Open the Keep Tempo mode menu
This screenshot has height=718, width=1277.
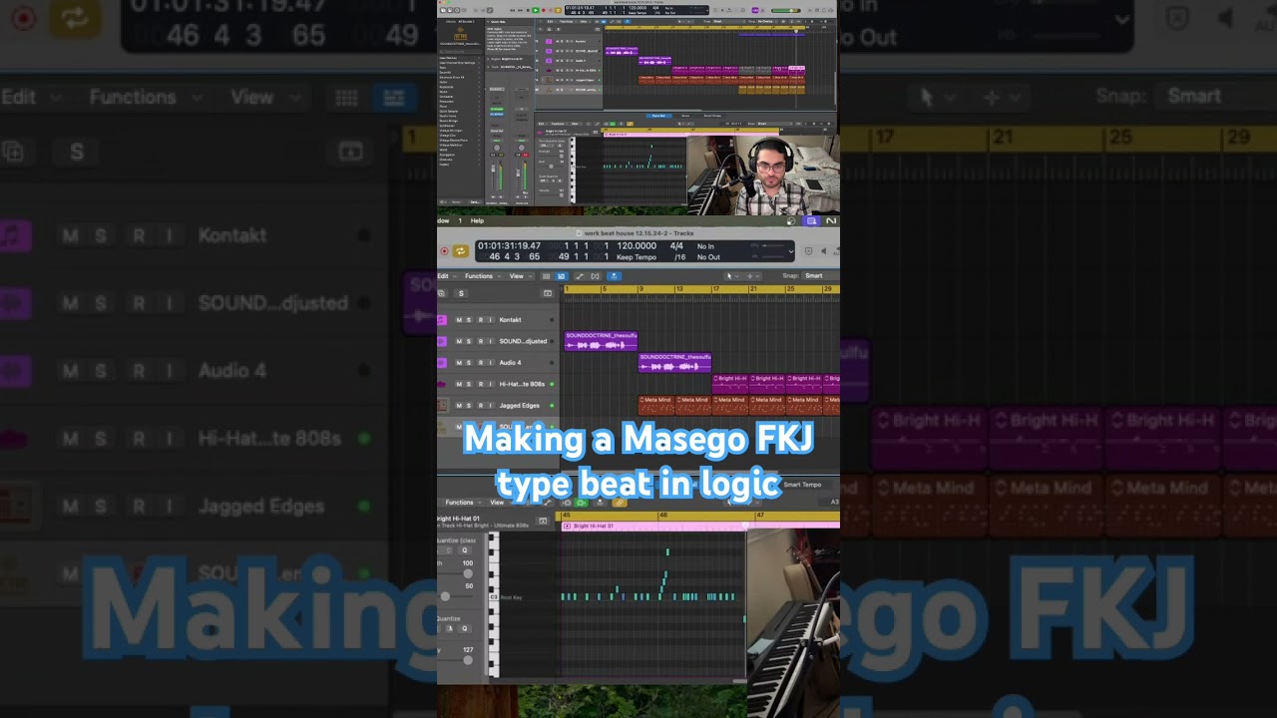pyautogui.click(x=637, y=257)
